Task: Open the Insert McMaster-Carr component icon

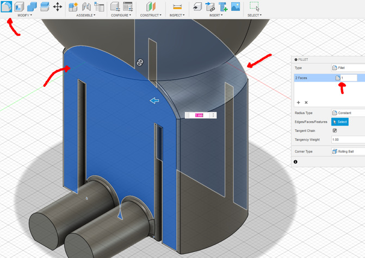Action: (x=223, y=7)
